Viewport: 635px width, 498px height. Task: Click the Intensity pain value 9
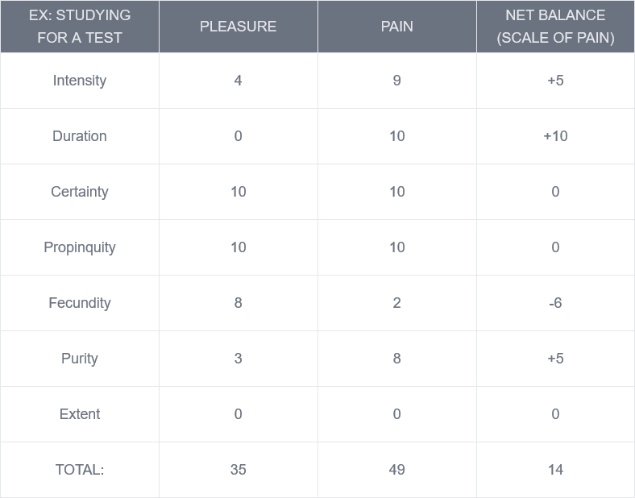(396, 81)
